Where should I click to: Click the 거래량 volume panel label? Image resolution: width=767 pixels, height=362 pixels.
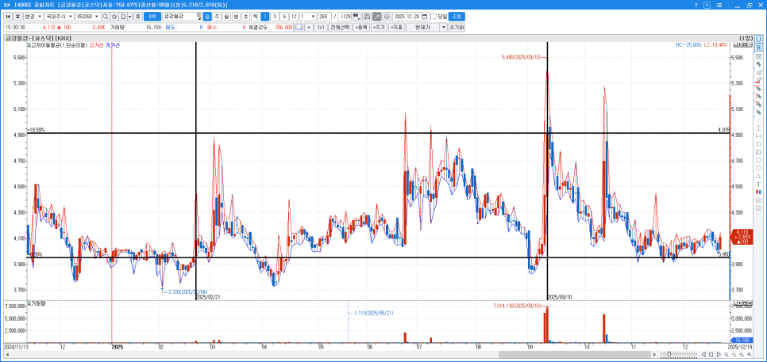(x=38, y=303)
